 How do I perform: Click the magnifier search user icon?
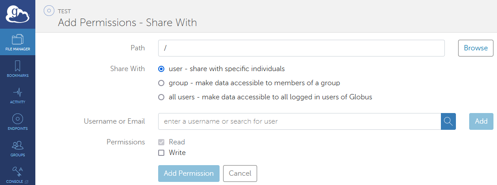click(x=448, y=121)
